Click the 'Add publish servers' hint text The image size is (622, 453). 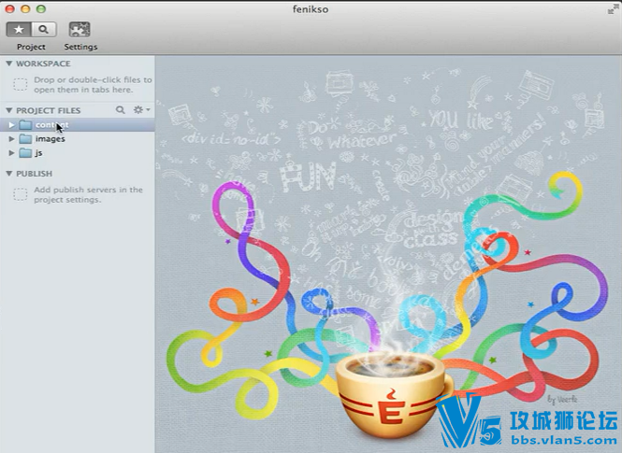tap(88, 194)
